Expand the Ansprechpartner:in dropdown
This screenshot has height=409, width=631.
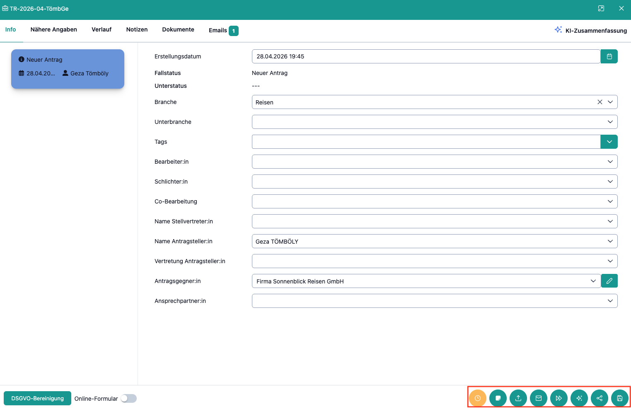pos(610,301)
